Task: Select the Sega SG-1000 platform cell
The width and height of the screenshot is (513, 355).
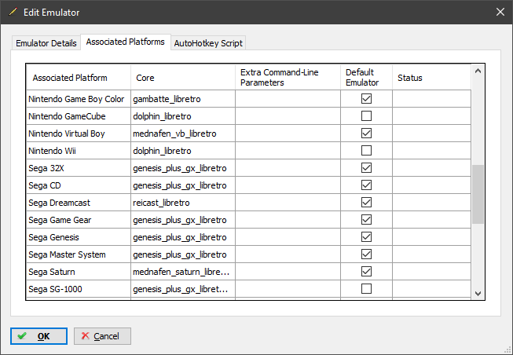Action: (x=79, y=289)
